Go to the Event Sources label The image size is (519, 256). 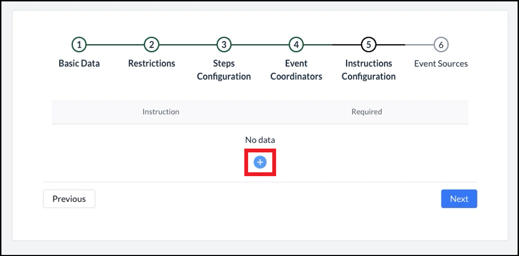(441, 63)
